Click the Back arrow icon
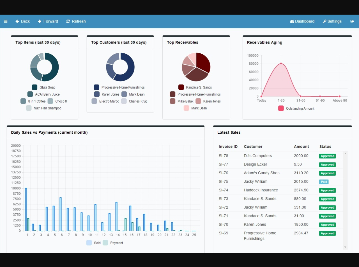 (17, 21)
